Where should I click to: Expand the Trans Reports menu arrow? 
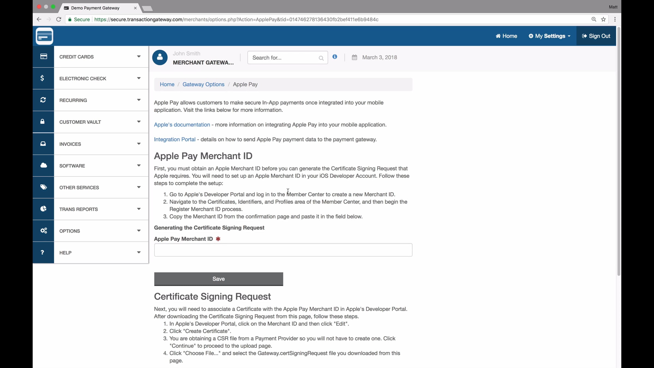pyautogui.click(x=139, y=209)
